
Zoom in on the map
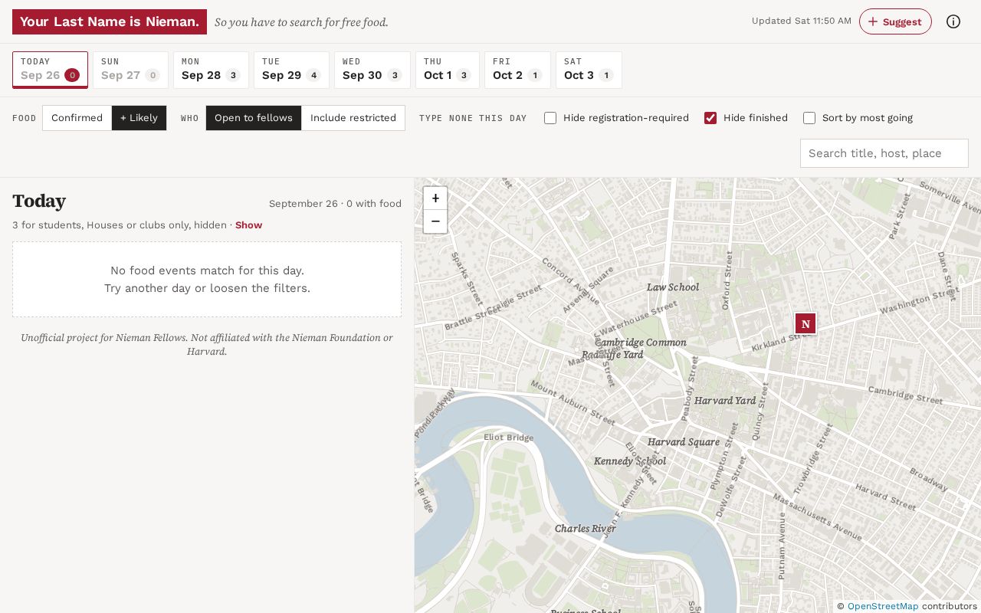(x=435, y=198)
